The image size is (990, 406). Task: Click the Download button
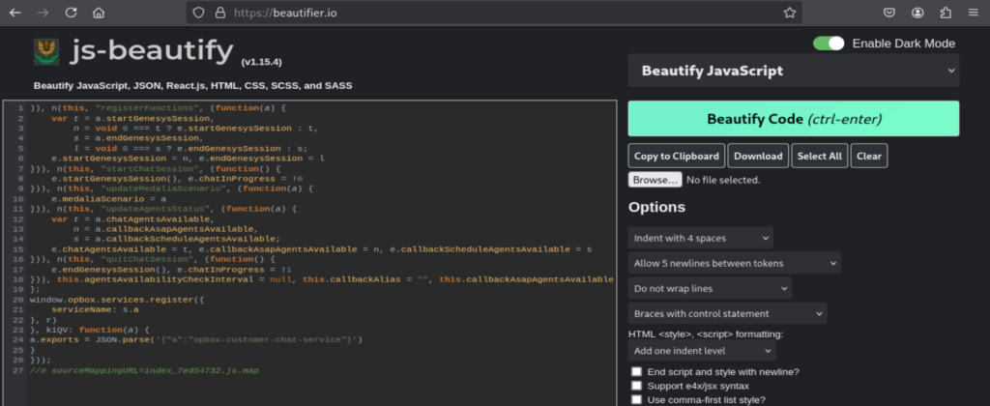(x=758, y=156)
